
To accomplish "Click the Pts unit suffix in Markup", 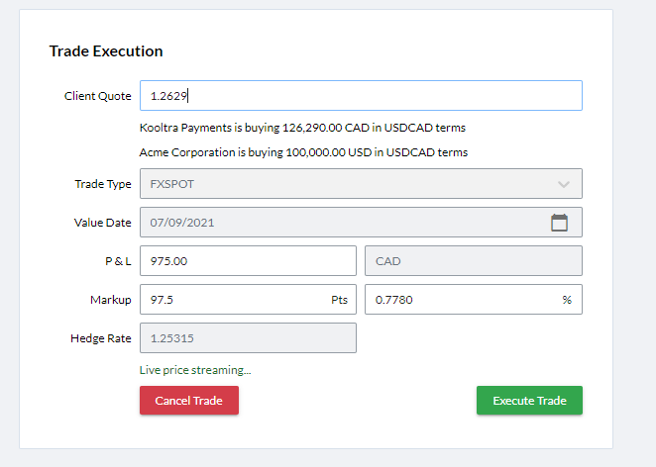I will pyautogui.click(x=339, y=299).
